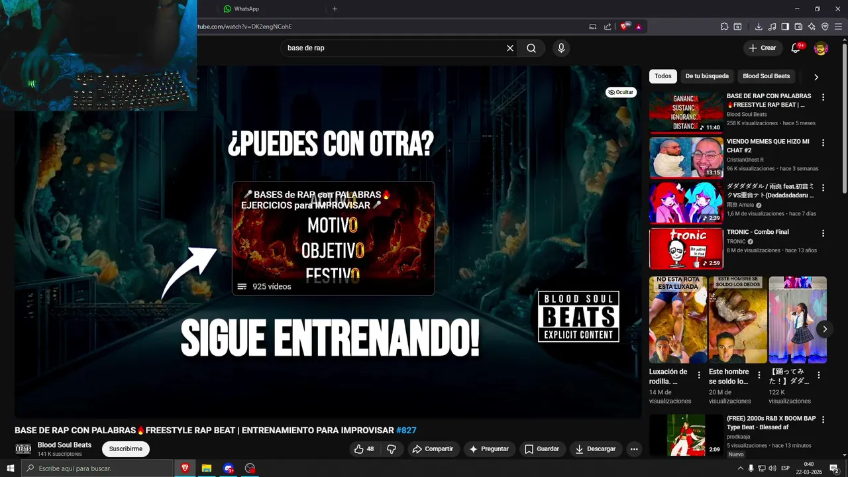848x477 pixels.
Task: Click the Preguntar ask button
Action: [489, 449]
